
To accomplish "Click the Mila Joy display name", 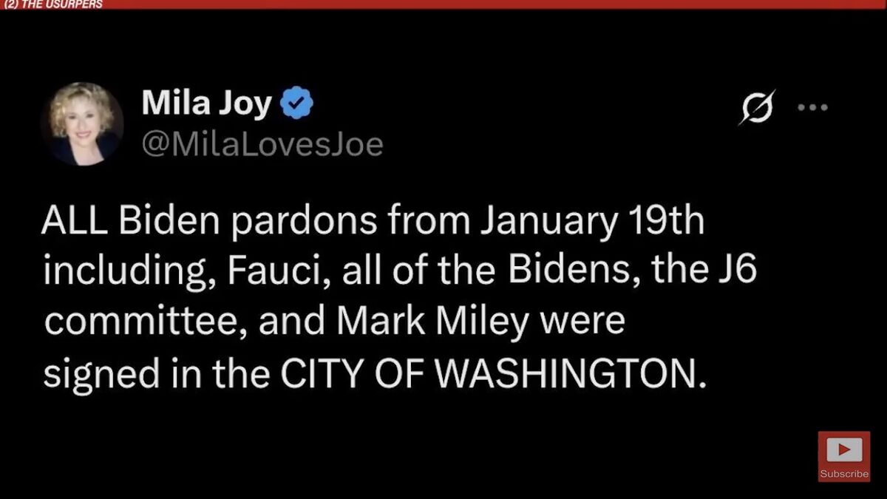I will pyautogui.click(x=207, y=102).
